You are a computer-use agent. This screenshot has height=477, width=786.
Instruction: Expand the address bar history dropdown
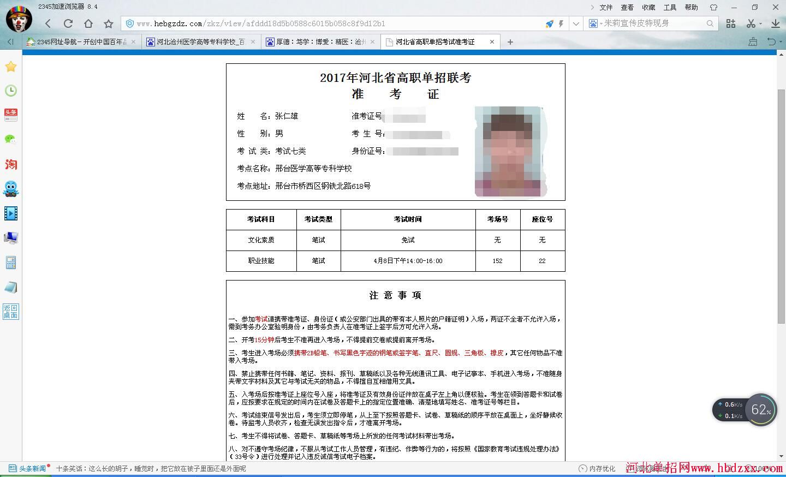[x=576, y=23]
